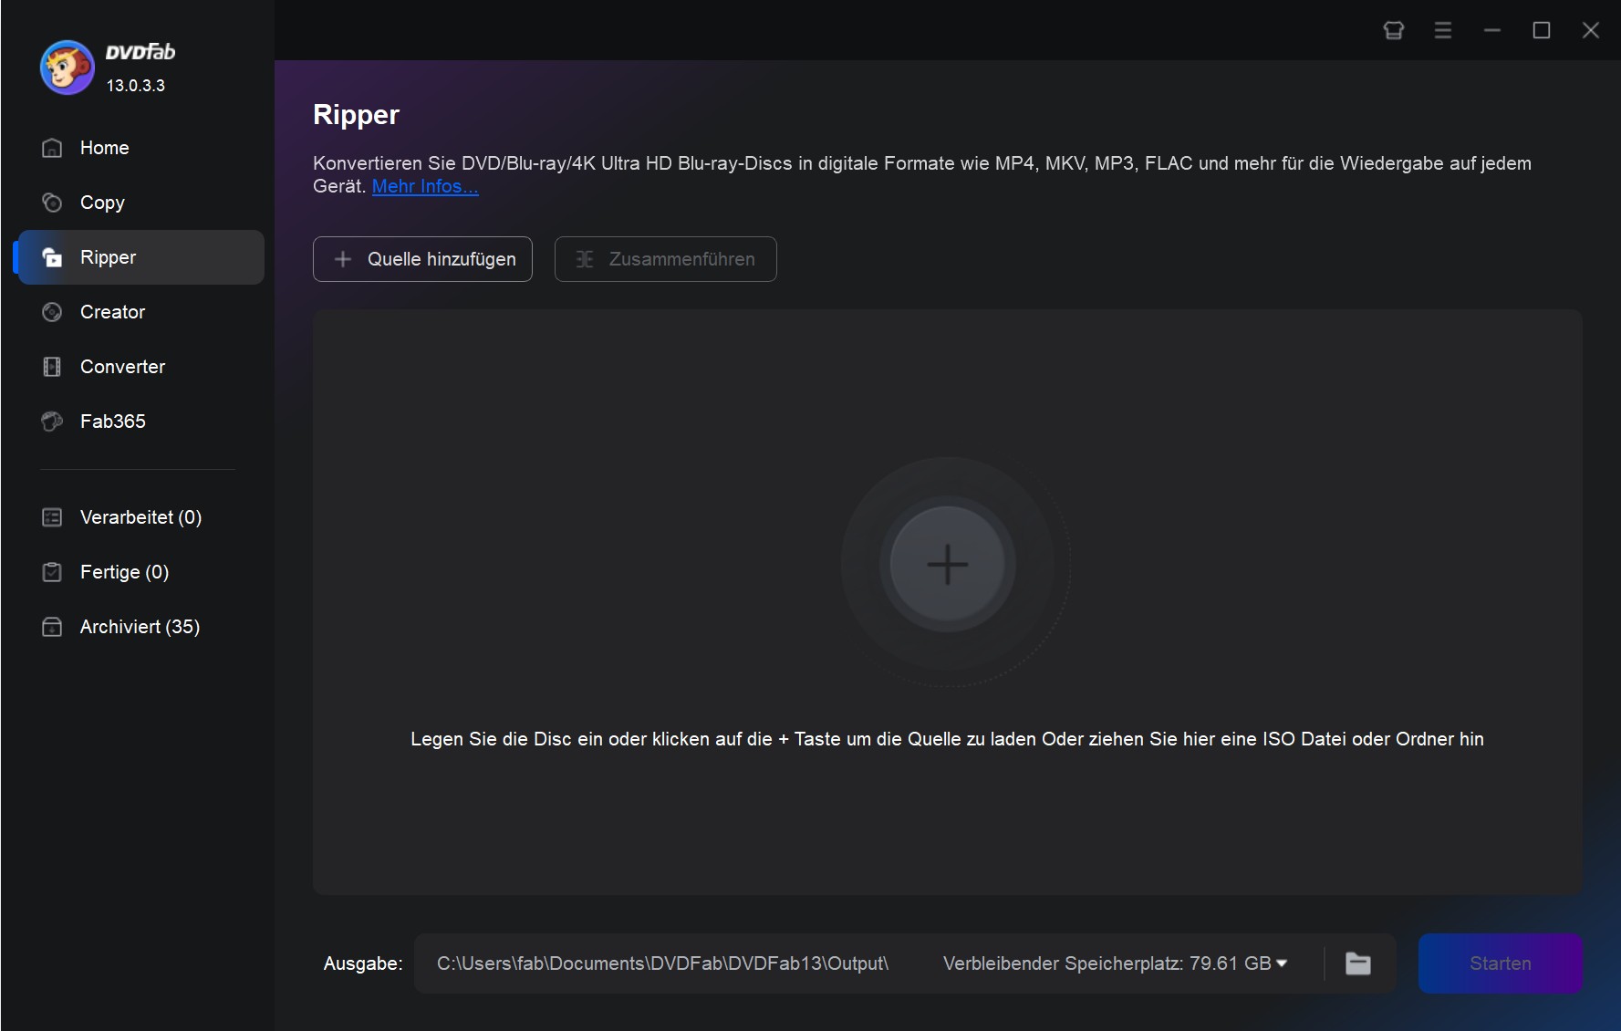1621x1031 pixels.
Task: Click the Archiviert box icon
Action: [x=52, y=627]
